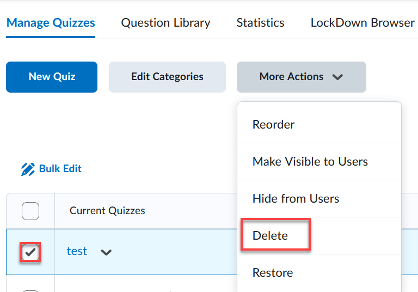The image size is (418, 292).
Task: Click the Current Quizzes column header
Action: (107, 211)
